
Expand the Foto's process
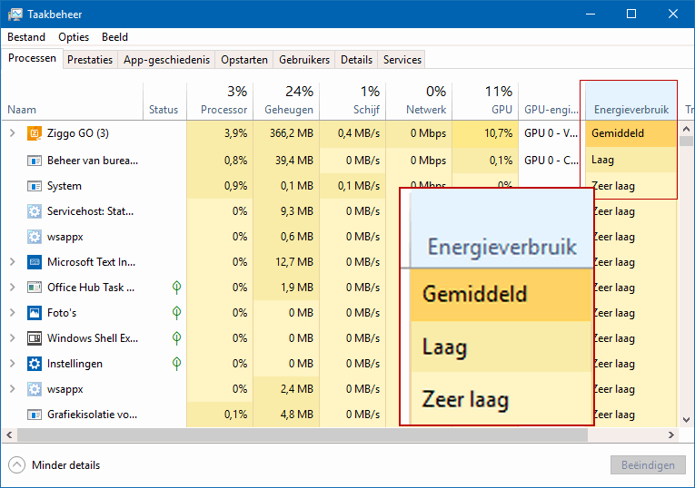click(13, 313)
